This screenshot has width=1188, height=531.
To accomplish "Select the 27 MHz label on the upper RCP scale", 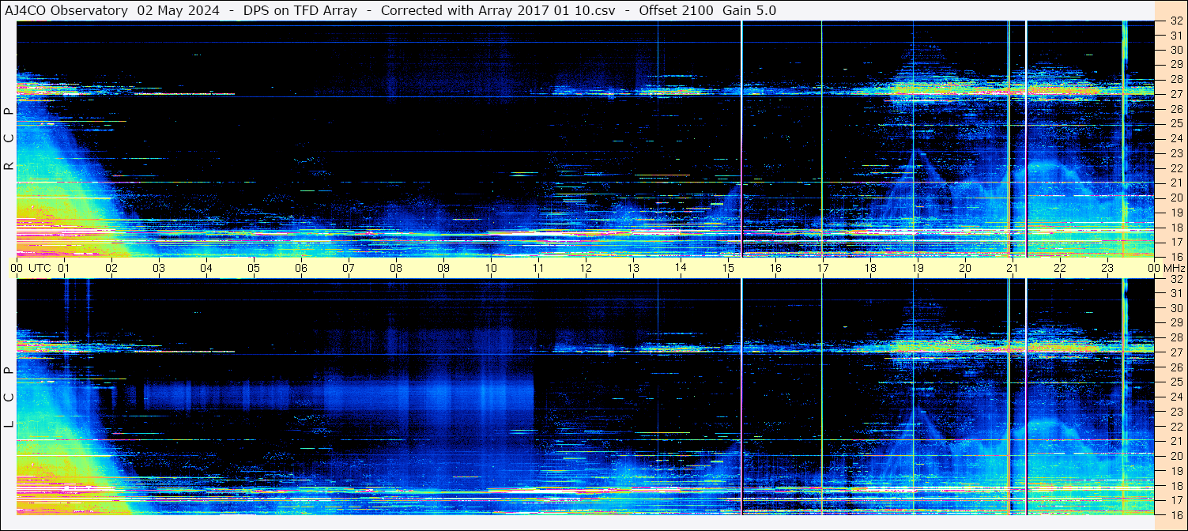I will [x=1175, y=94].
